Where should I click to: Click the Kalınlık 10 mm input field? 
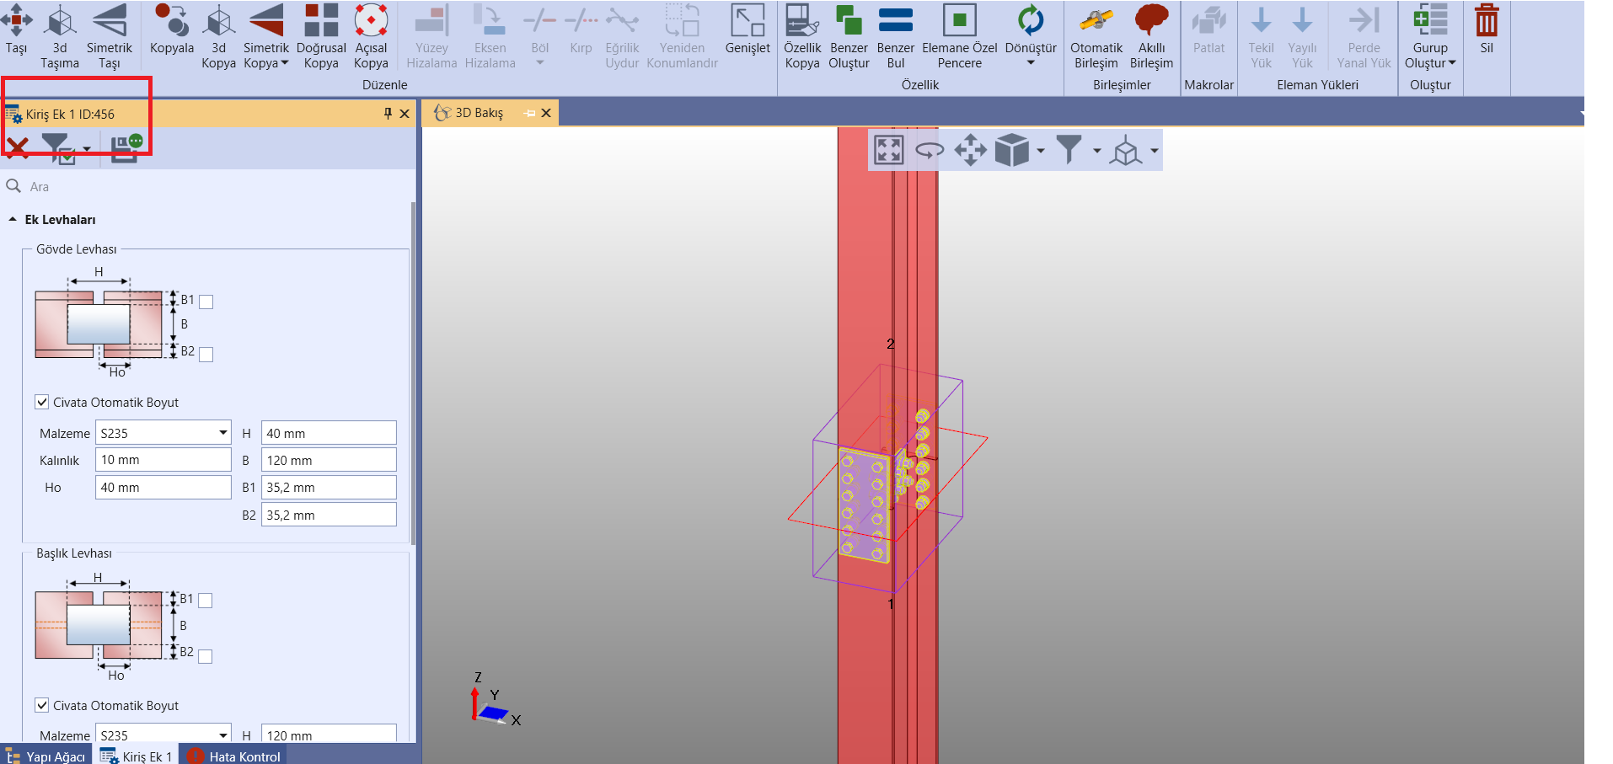pyautogui.click(x=163, y=460)
